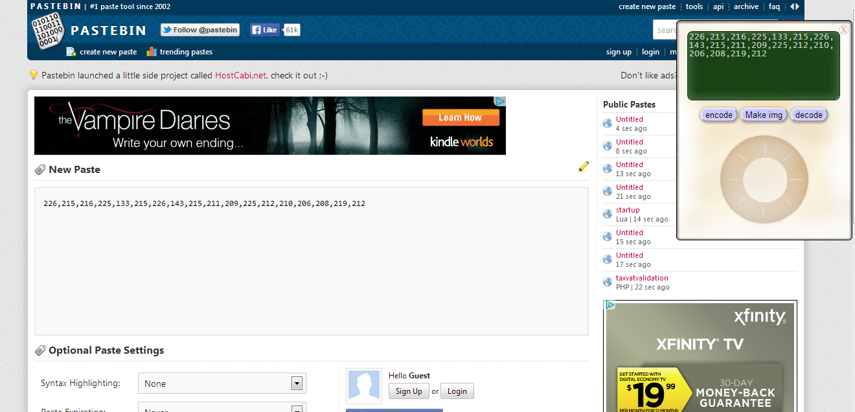The height and width of the screenshot is (412, 855).
Task: Open the 'startup' Lua paste
Action: [628, 210]
